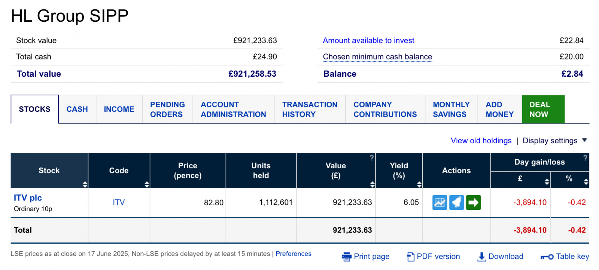
Task: Open the ADD MONEY tab
Action: [x=499, y=109]
